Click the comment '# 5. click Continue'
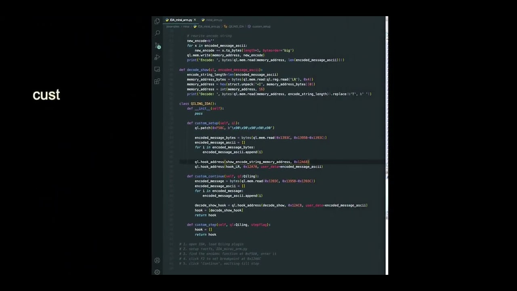The width and height of the screenshot is (517, 291). click(x=219, y=264)
